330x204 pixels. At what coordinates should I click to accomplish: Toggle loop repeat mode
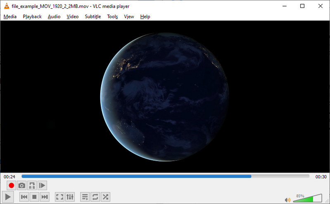(95, 197)
